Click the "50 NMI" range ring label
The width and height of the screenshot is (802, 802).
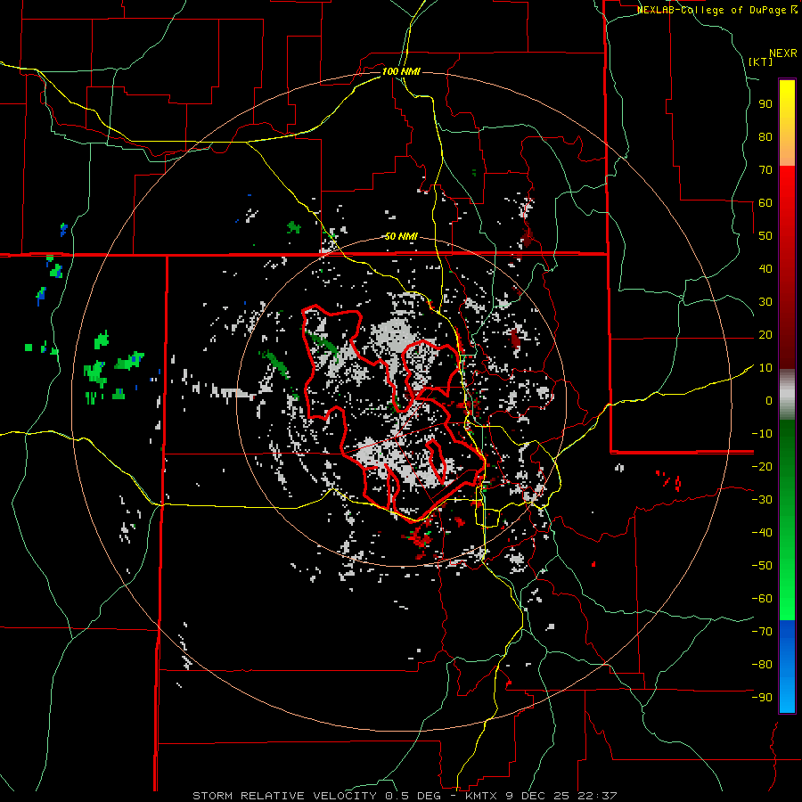click(x=401, y=236)
